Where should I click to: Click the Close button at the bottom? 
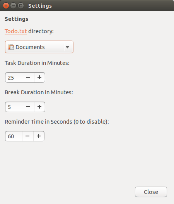click(x=151, y=192)
